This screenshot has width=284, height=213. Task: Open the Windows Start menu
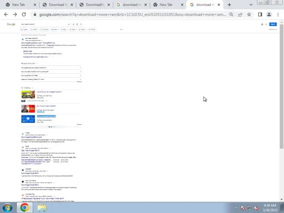7,208
